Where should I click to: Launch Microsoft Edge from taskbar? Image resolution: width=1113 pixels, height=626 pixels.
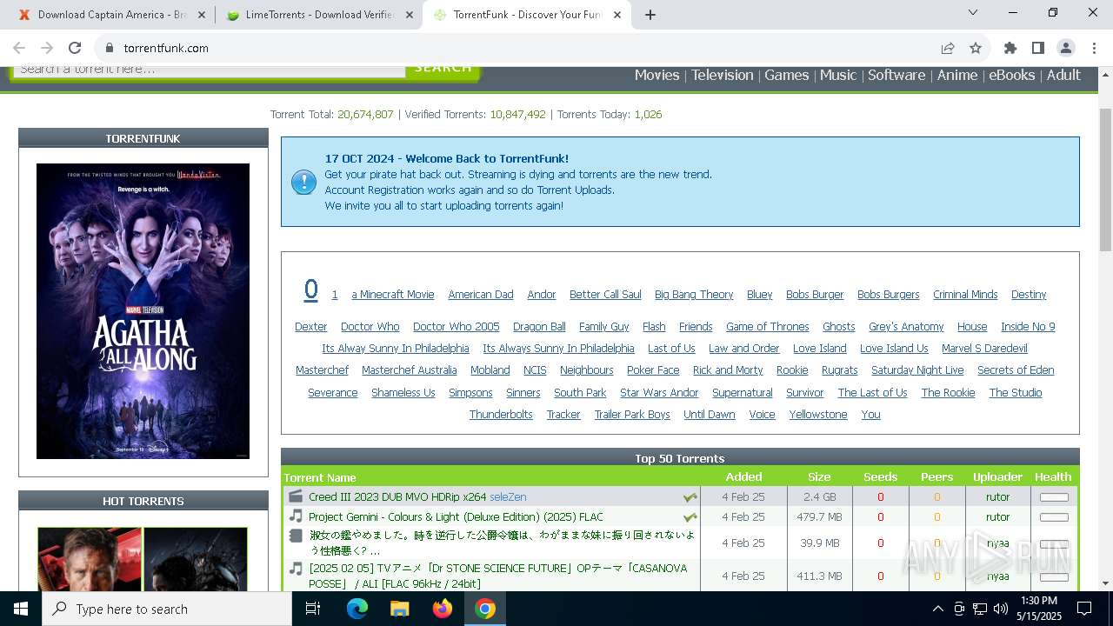tap(357, 609)
